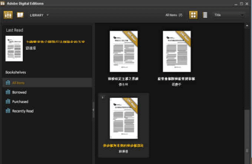Open the Last Read book thumbnail
The width and height of the screenshot is (252, 164).
(14, 48)
